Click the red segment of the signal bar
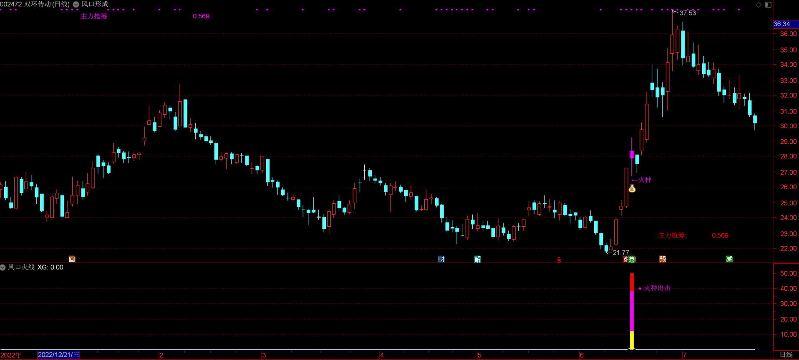 tap(632, 282)
